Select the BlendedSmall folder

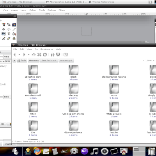tap(33, 91)
